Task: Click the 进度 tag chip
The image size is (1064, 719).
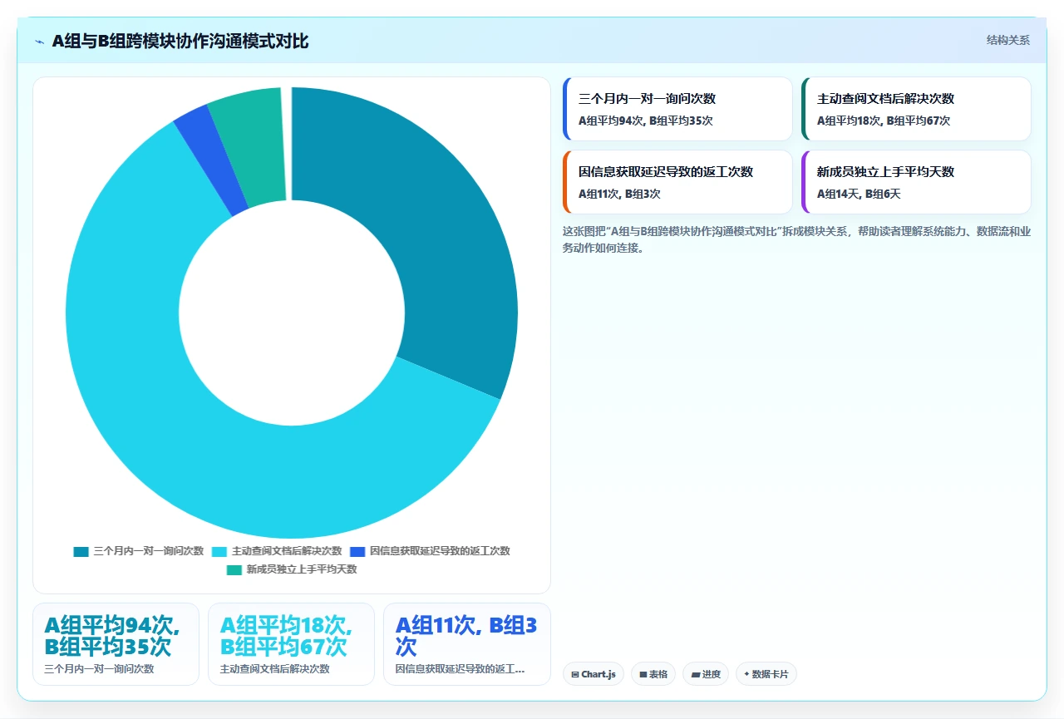Action: [x=706, y=674]
